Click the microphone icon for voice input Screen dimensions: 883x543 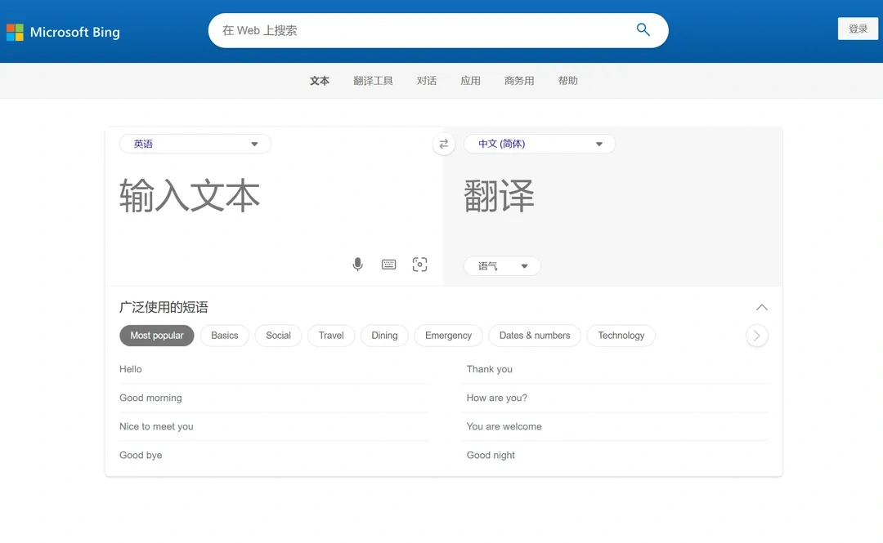tap(357, 264)
